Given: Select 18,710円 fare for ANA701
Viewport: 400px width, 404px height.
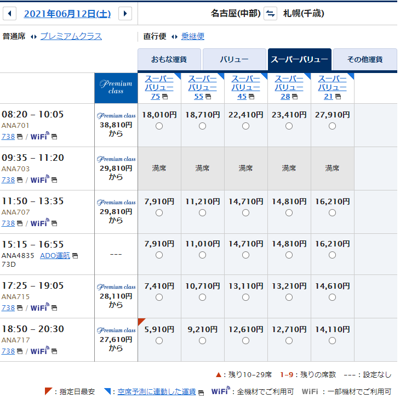Looking at the screenshot, I should (202, 126).
